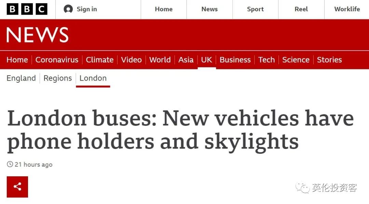Open the Regions sub-section link

point(58,78)
